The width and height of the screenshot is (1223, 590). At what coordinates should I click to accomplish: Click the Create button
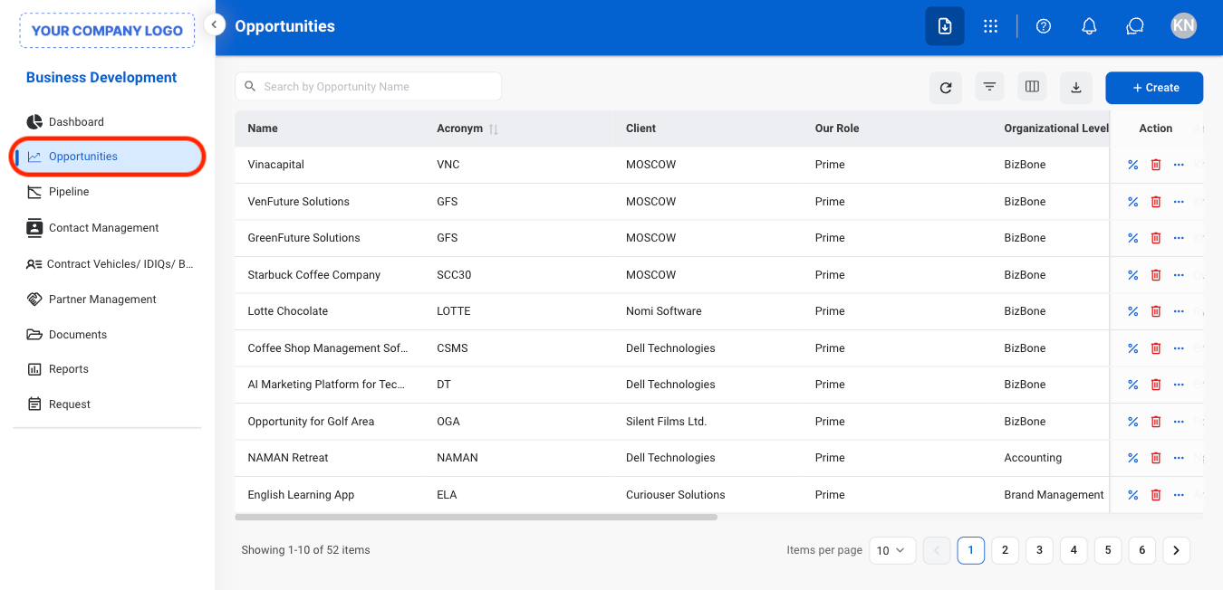point(1154,88)
